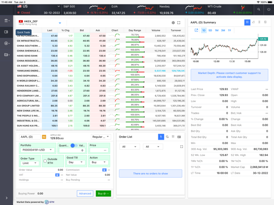The height and width of the screenshot is (205, 274).
Task: Expand the Order List to fullscreen
Action: (182, 147)
